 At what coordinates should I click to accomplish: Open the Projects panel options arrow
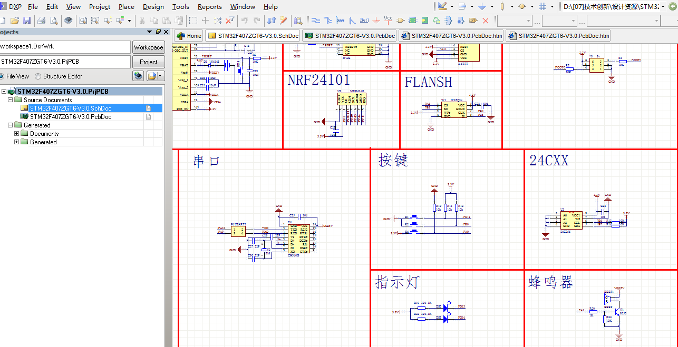149,32
